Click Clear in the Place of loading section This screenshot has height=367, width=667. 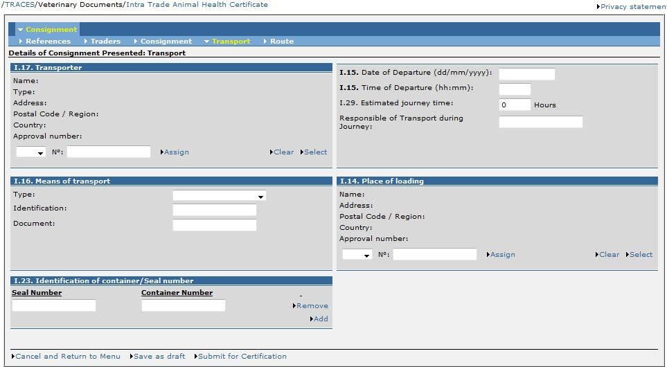609,254
